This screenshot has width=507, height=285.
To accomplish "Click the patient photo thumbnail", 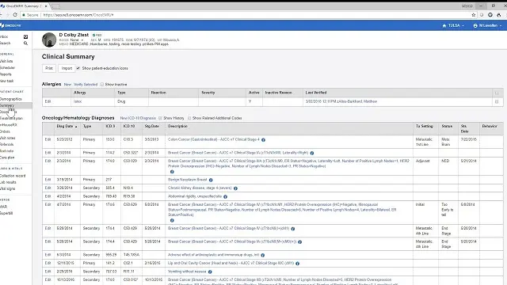I will click(x=49, y=40).
